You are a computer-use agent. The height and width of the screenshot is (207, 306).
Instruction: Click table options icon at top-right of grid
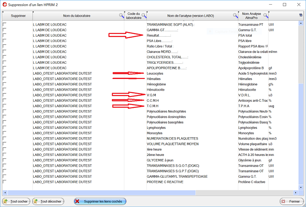(x=301, y=15)
